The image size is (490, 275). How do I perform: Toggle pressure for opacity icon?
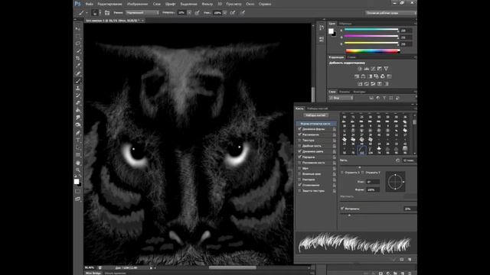(x=198, y=13)
